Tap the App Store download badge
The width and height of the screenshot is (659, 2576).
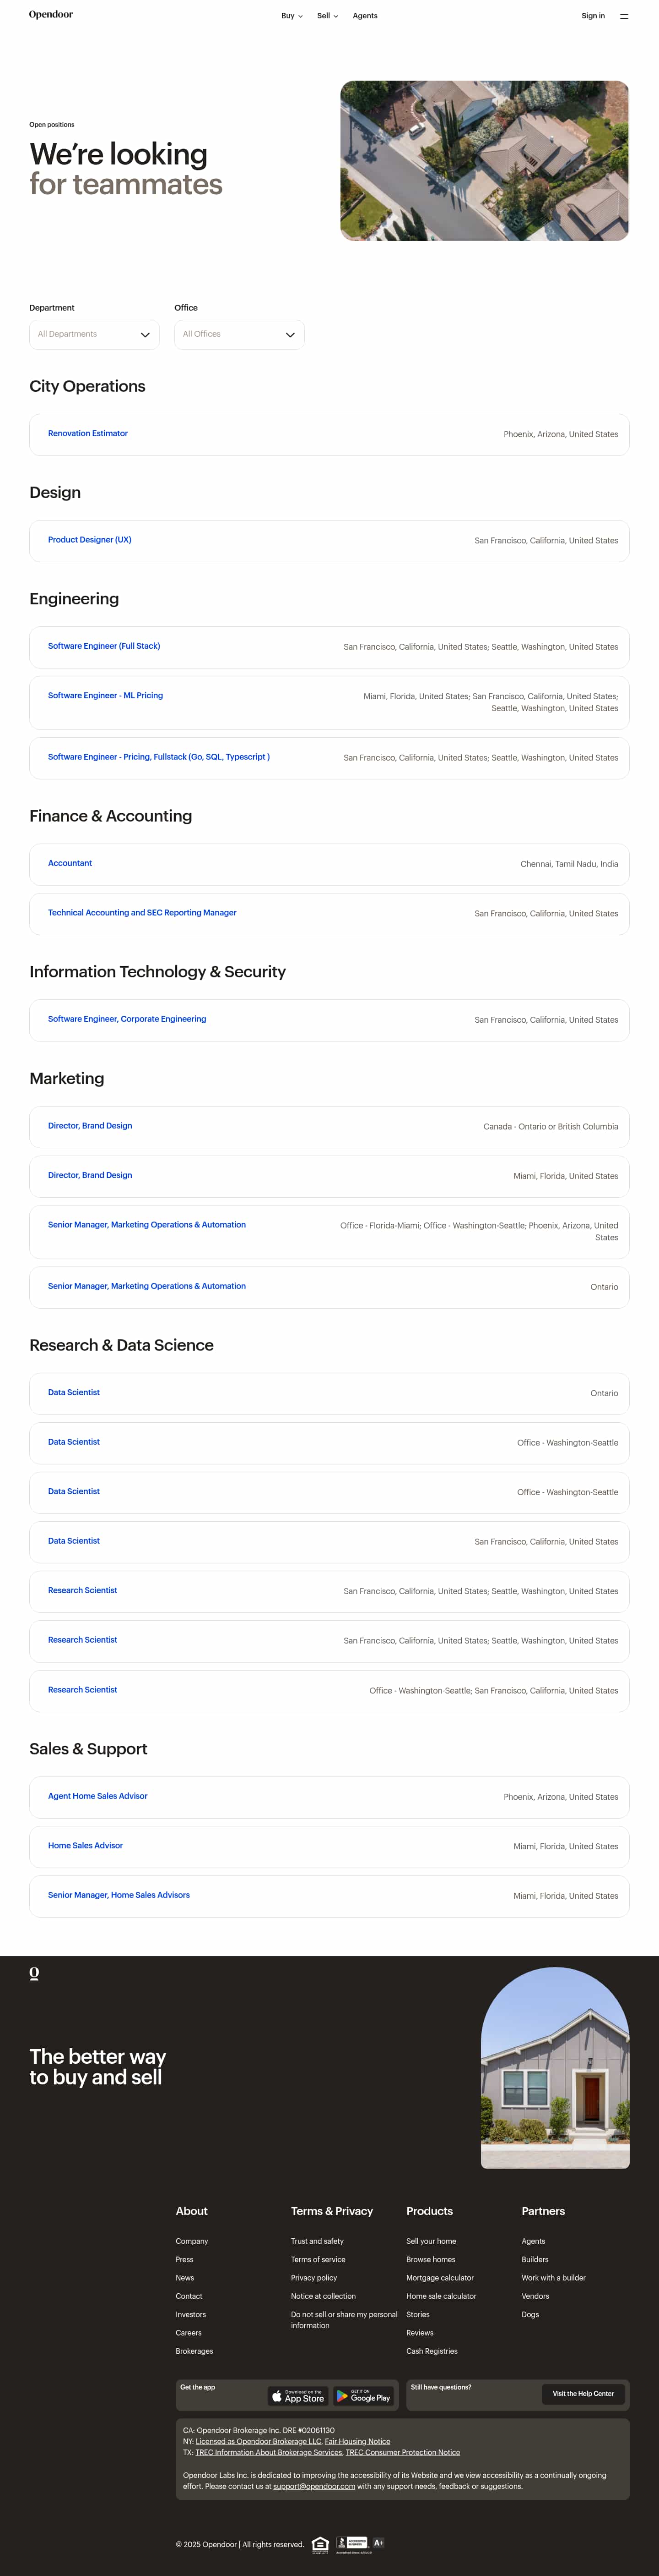click(x=297, y=2396)
